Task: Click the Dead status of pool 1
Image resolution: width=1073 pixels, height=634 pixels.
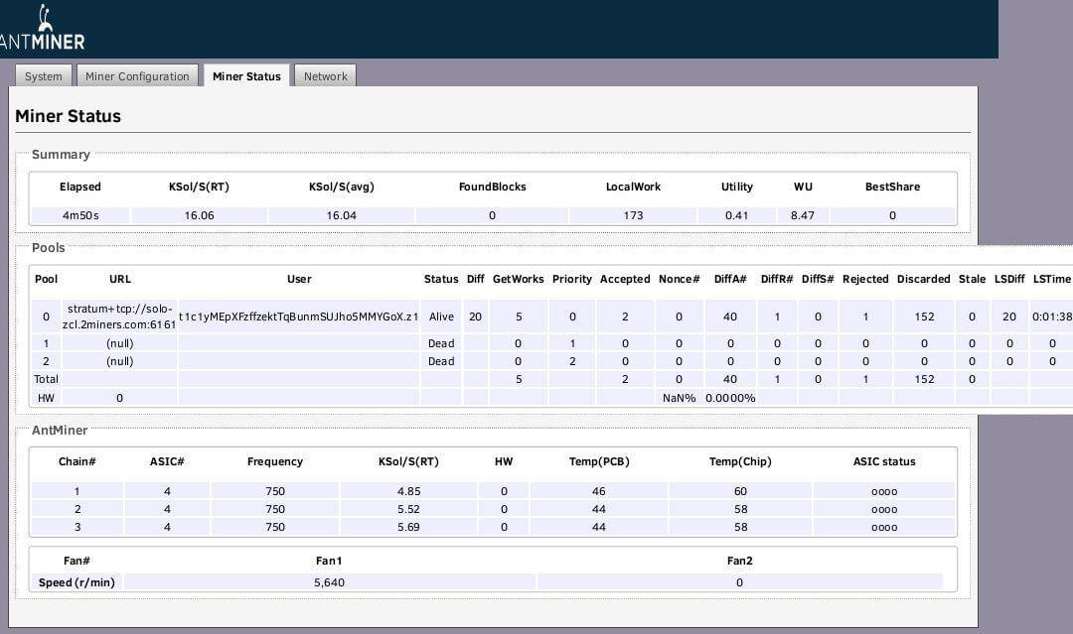Action: pyautogui.click(x=441, y=343)
